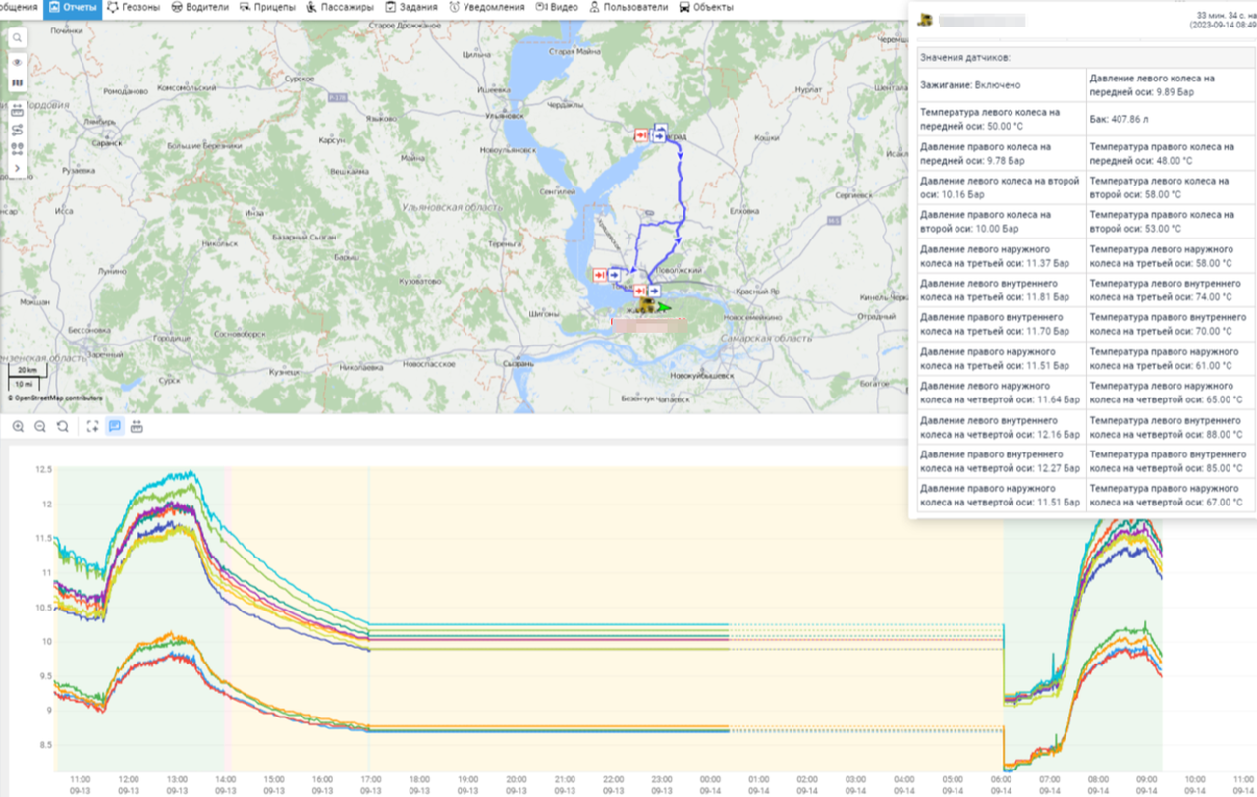Click second axle left pressure 10.16 Бар
The width and height of the screenshot is (1257, 797).
(x=1000, y=187)
